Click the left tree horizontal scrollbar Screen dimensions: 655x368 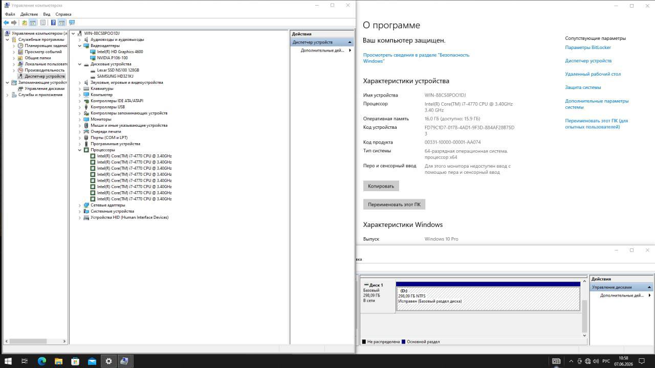pyautogui.click(x=35, y=341)
